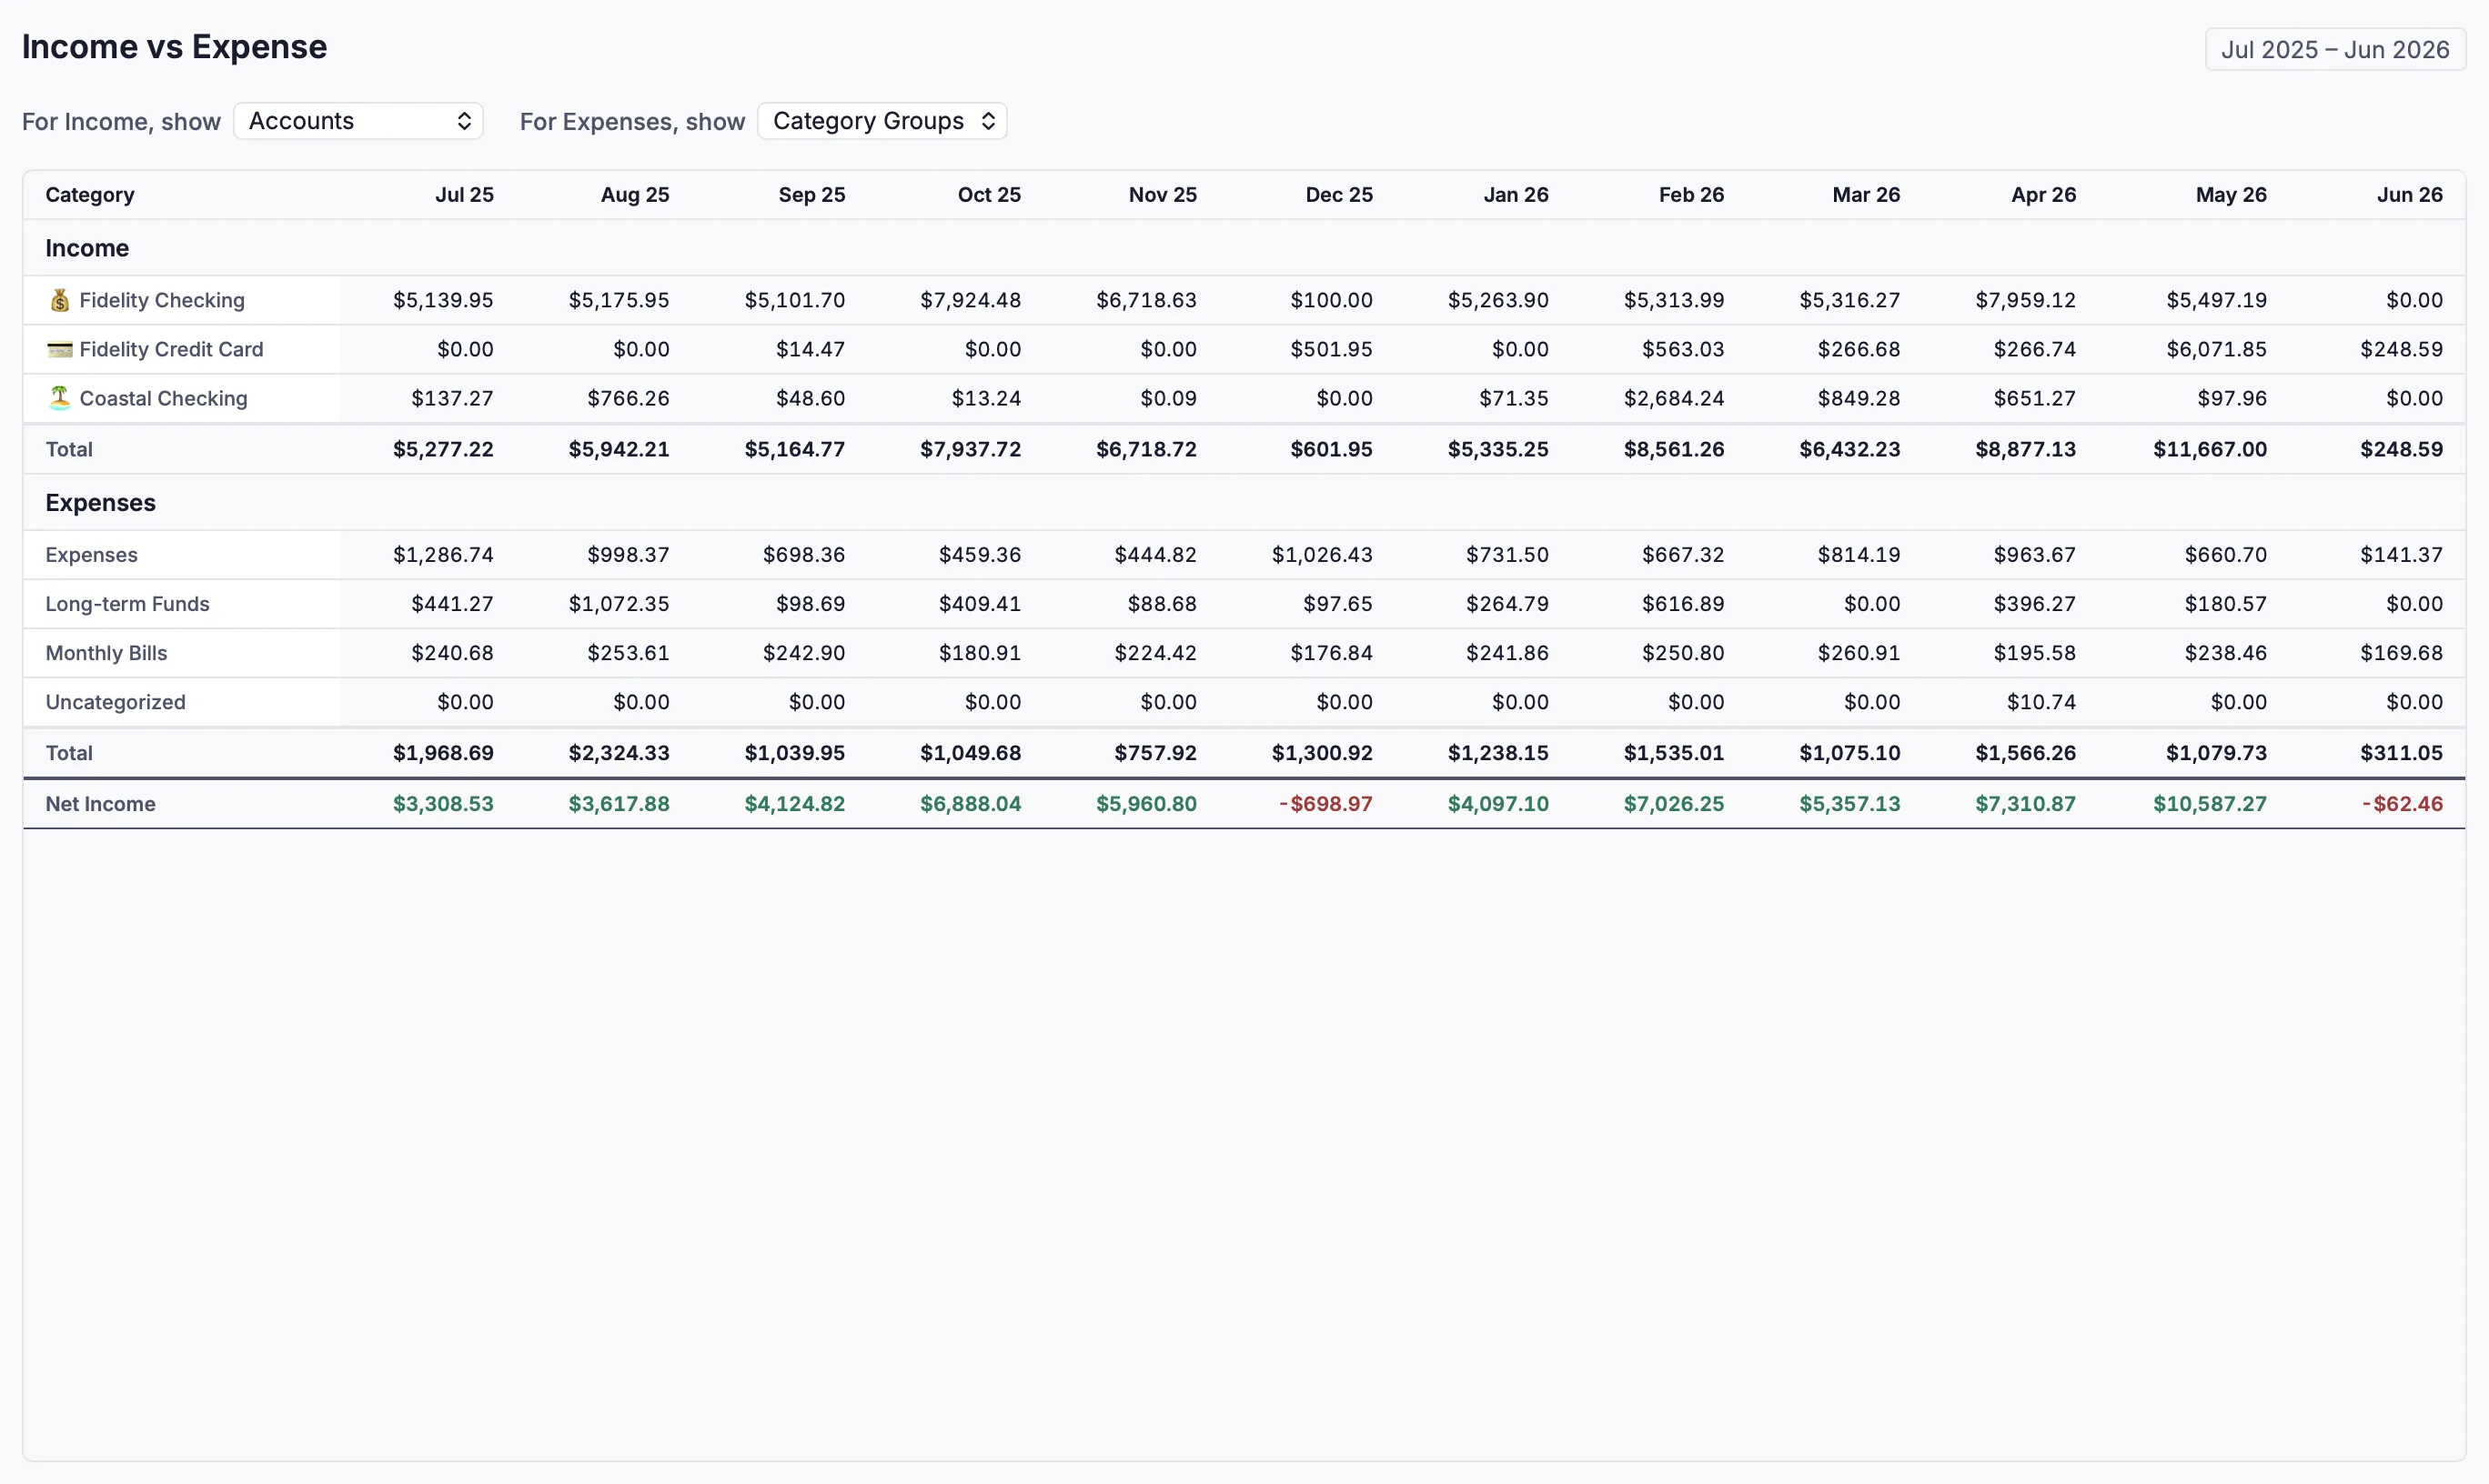2489x1484 pixels.
Task: Click Fidelity Credit Card value $6,071.85
Action: point(2216,349)
